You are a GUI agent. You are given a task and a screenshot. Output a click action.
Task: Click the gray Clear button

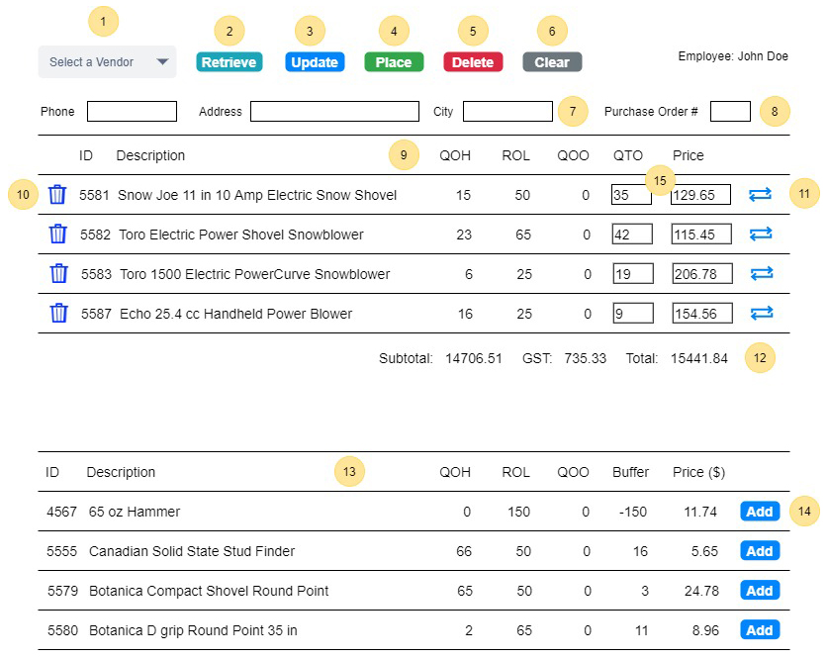552,62
